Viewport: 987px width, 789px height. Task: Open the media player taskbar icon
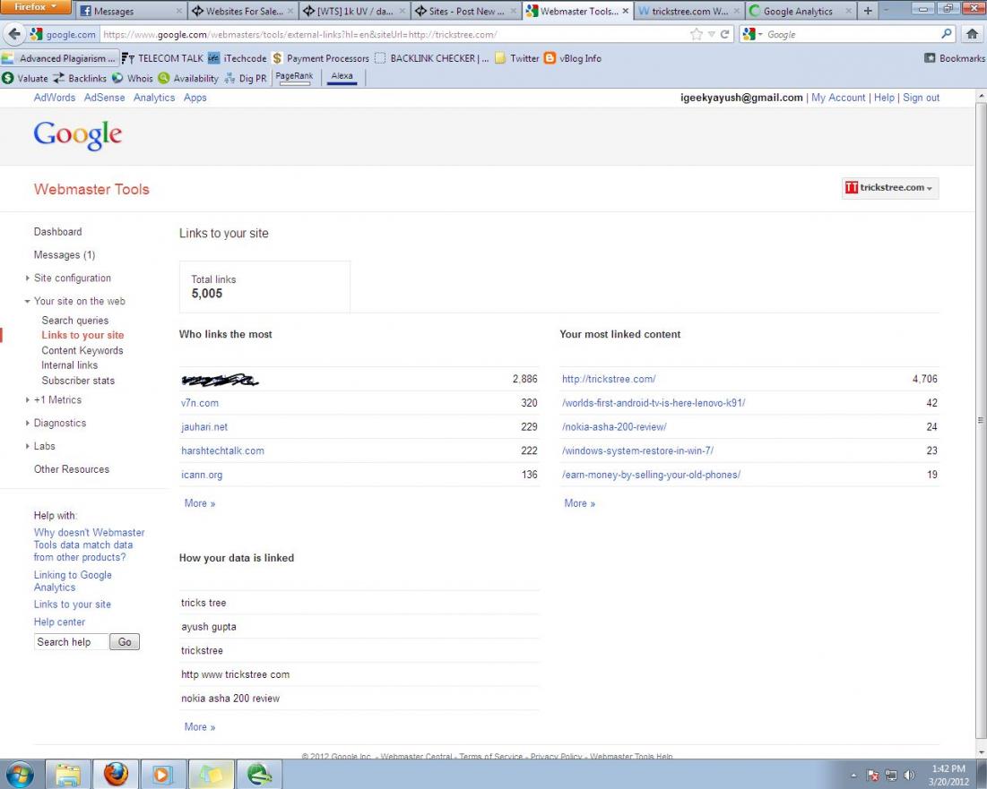[x=162, y=774]
